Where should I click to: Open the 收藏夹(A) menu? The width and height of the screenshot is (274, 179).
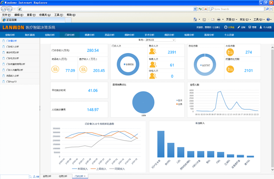point(45,15)
